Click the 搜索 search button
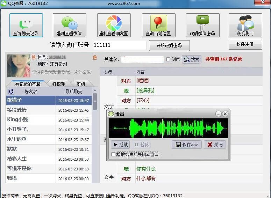Screen dimensions: 271x198 (x=192, y=60)
